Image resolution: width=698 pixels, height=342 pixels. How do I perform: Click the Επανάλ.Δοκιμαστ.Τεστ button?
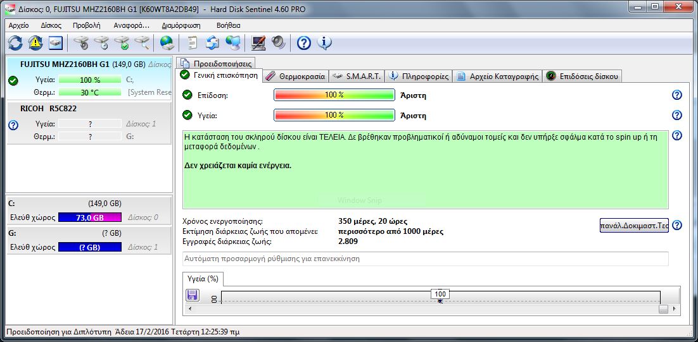(634, 225)
